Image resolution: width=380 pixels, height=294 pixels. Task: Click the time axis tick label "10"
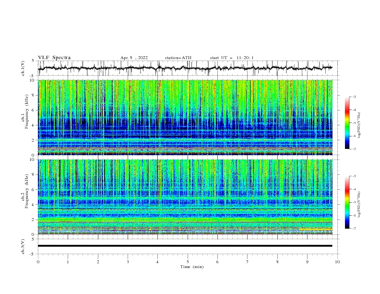click(337, 262)
